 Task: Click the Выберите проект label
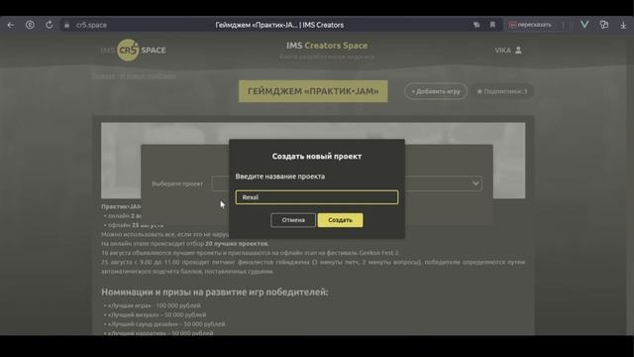pyautogui.click(x=177, y=183)
